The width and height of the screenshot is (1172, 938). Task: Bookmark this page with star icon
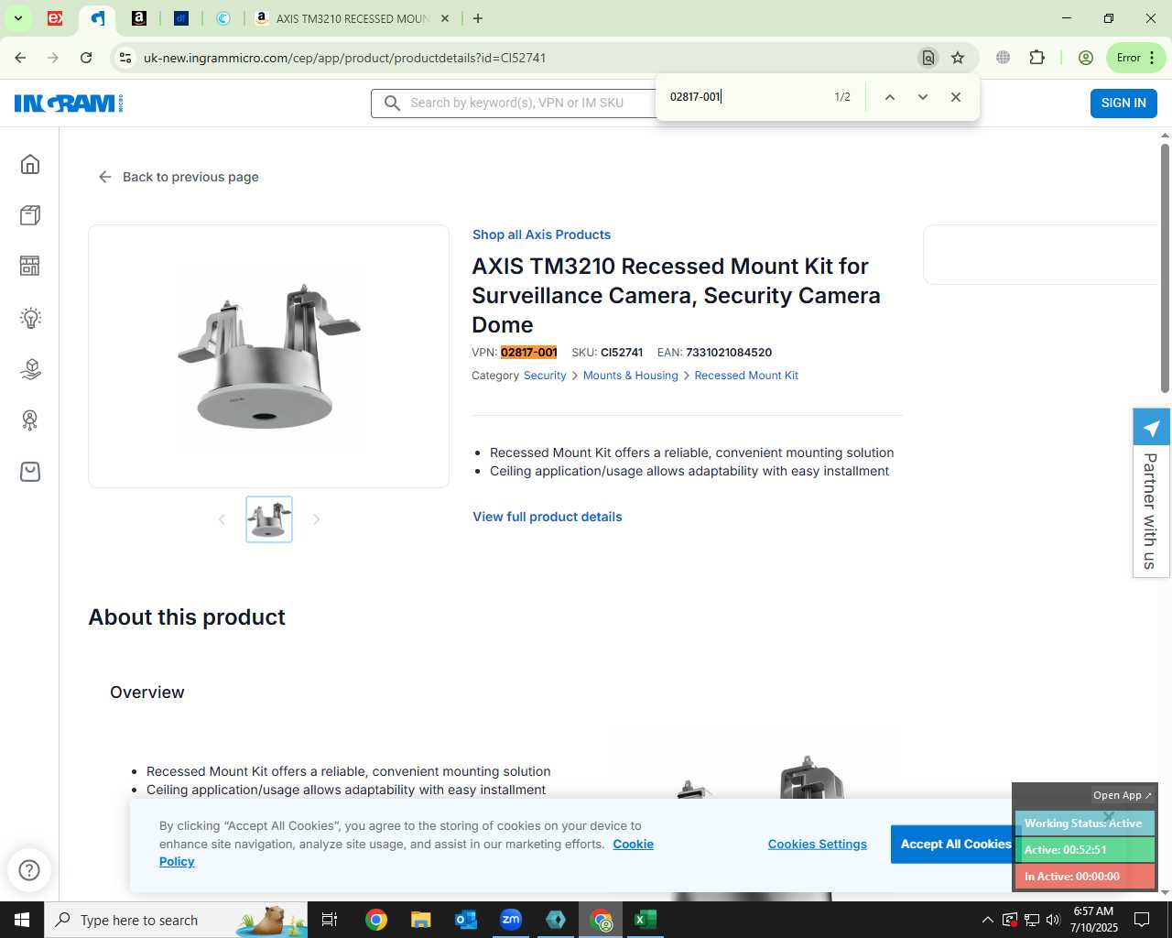[958, 58]
